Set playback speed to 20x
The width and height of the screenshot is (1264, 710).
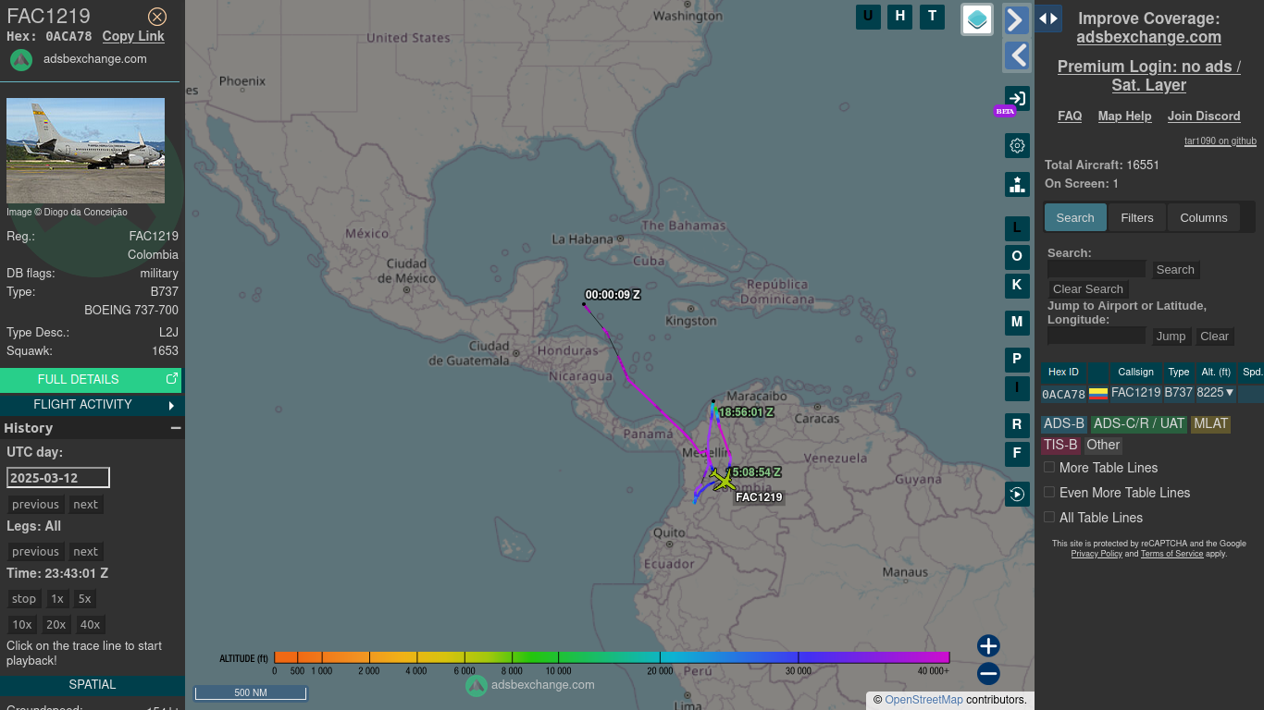(x=56, y=625)
